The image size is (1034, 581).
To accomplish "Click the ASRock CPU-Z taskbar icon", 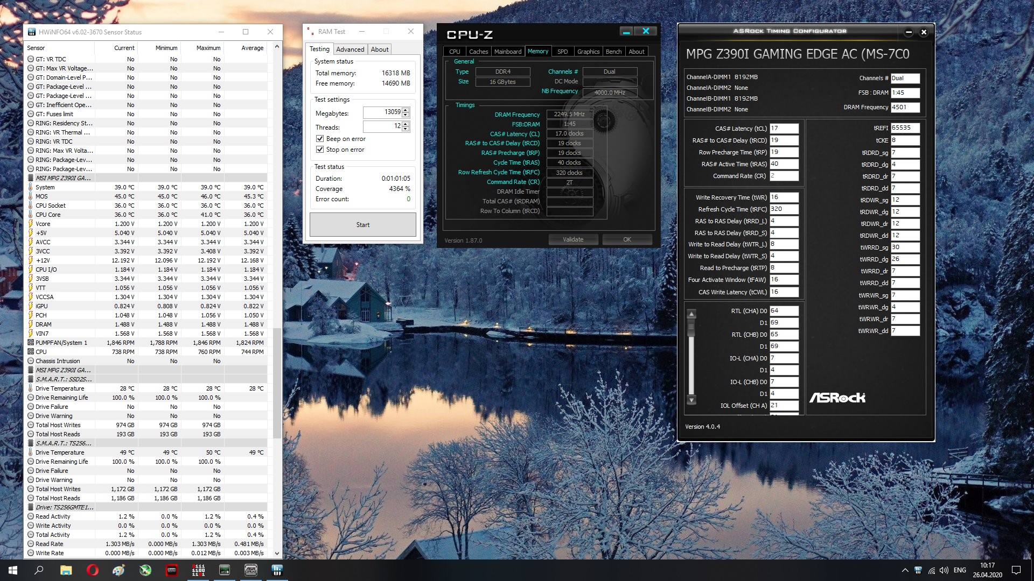I will click(x=250, y=570).
